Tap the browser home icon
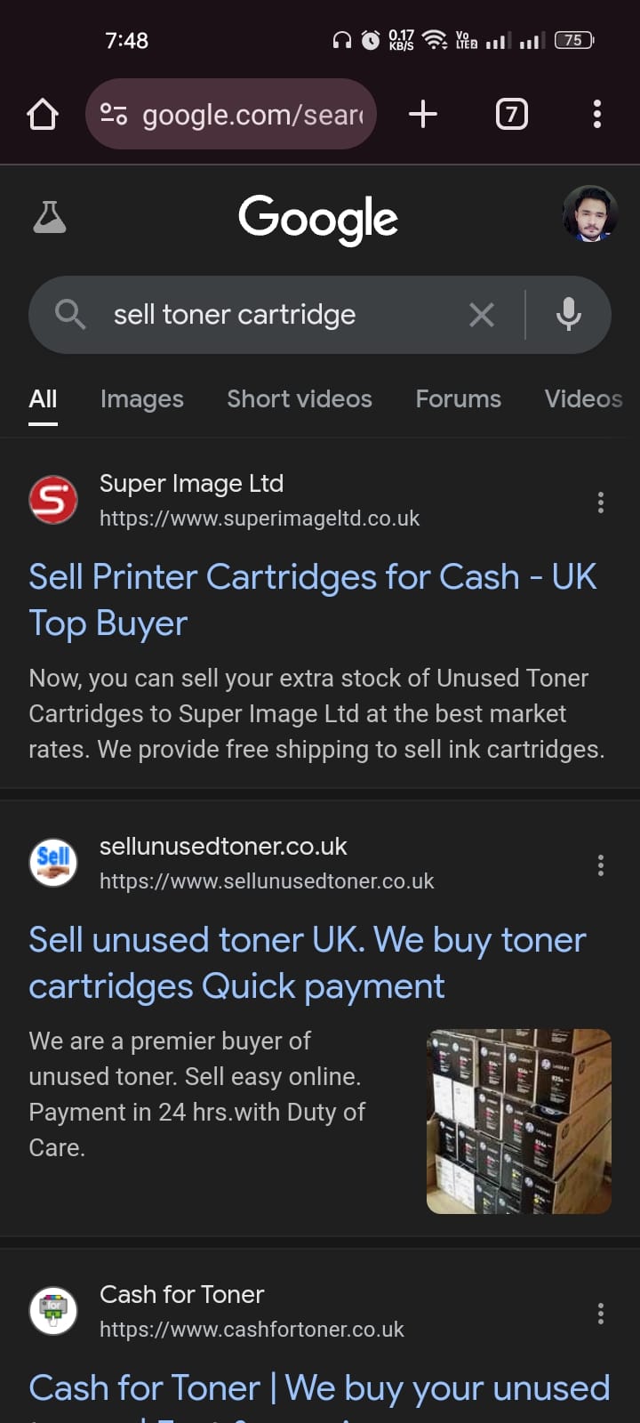This screenshot has width=640, height=1423. pyautogui.click(x=43, y=115)
